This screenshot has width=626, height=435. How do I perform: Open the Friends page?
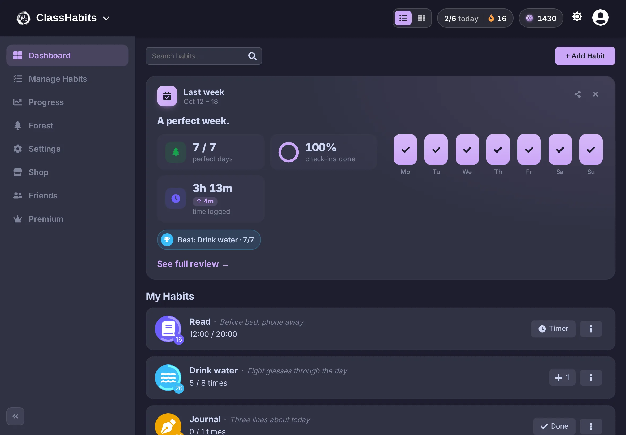click(67, 196)
